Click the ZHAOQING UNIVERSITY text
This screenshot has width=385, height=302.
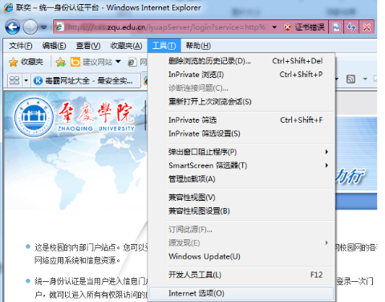pyautogui.click(x=96, y=129)
